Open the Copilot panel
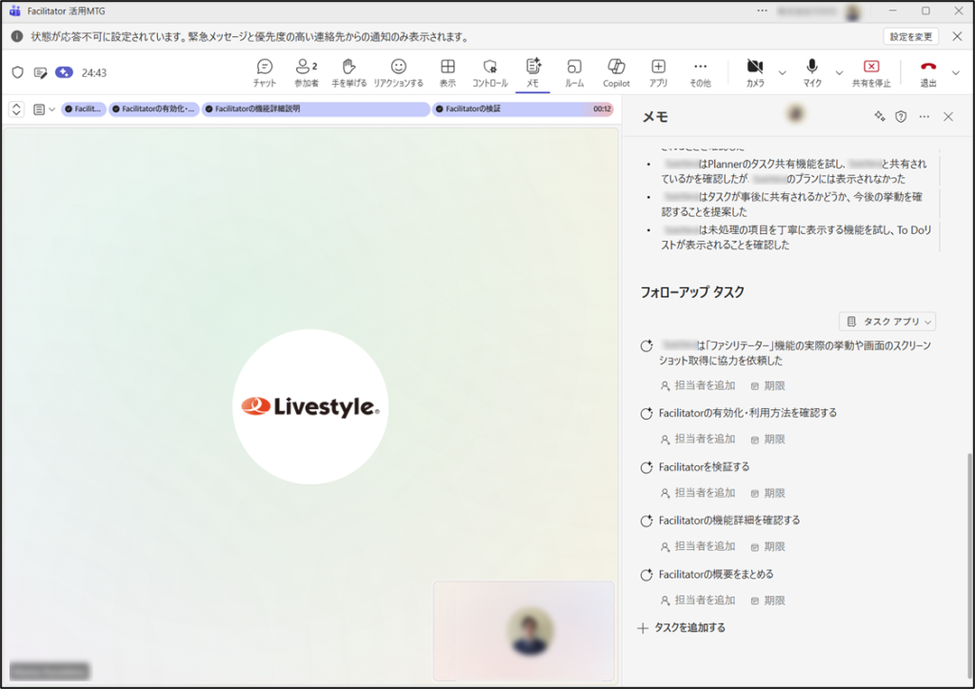 tap(616, 72)
